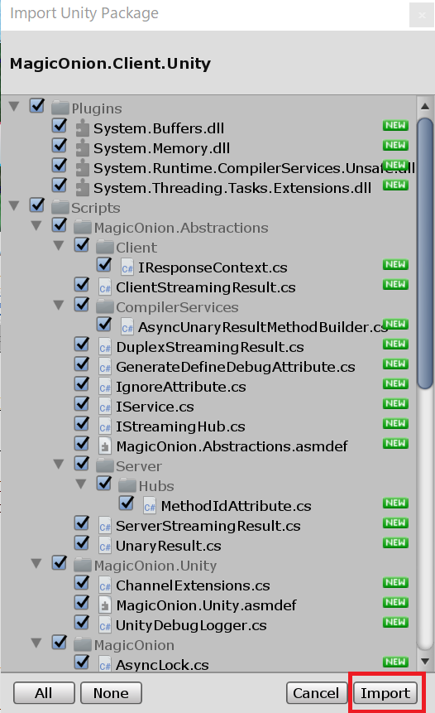Click the MethodIdAttribute.cs C# file icon
The width and height of the screenshot is (435, 713).
click(x=150, y=506)
